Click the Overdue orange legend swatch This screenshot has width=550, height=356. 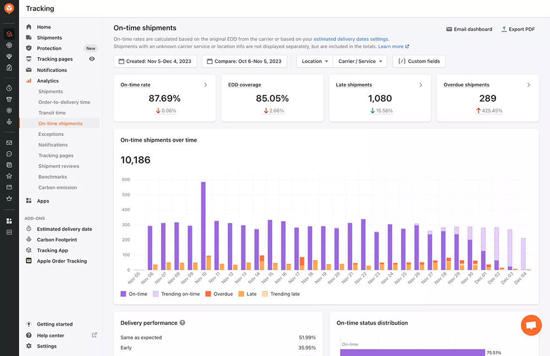point(208,294)
